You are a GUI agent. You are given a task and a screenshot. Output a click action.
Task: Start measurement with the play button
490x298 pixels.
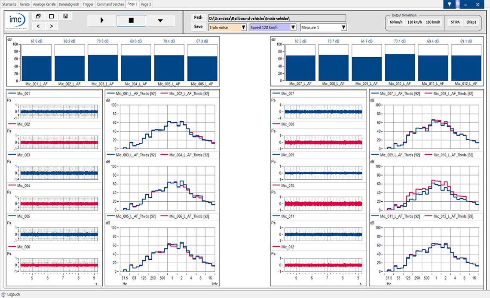tap(102, 21)
